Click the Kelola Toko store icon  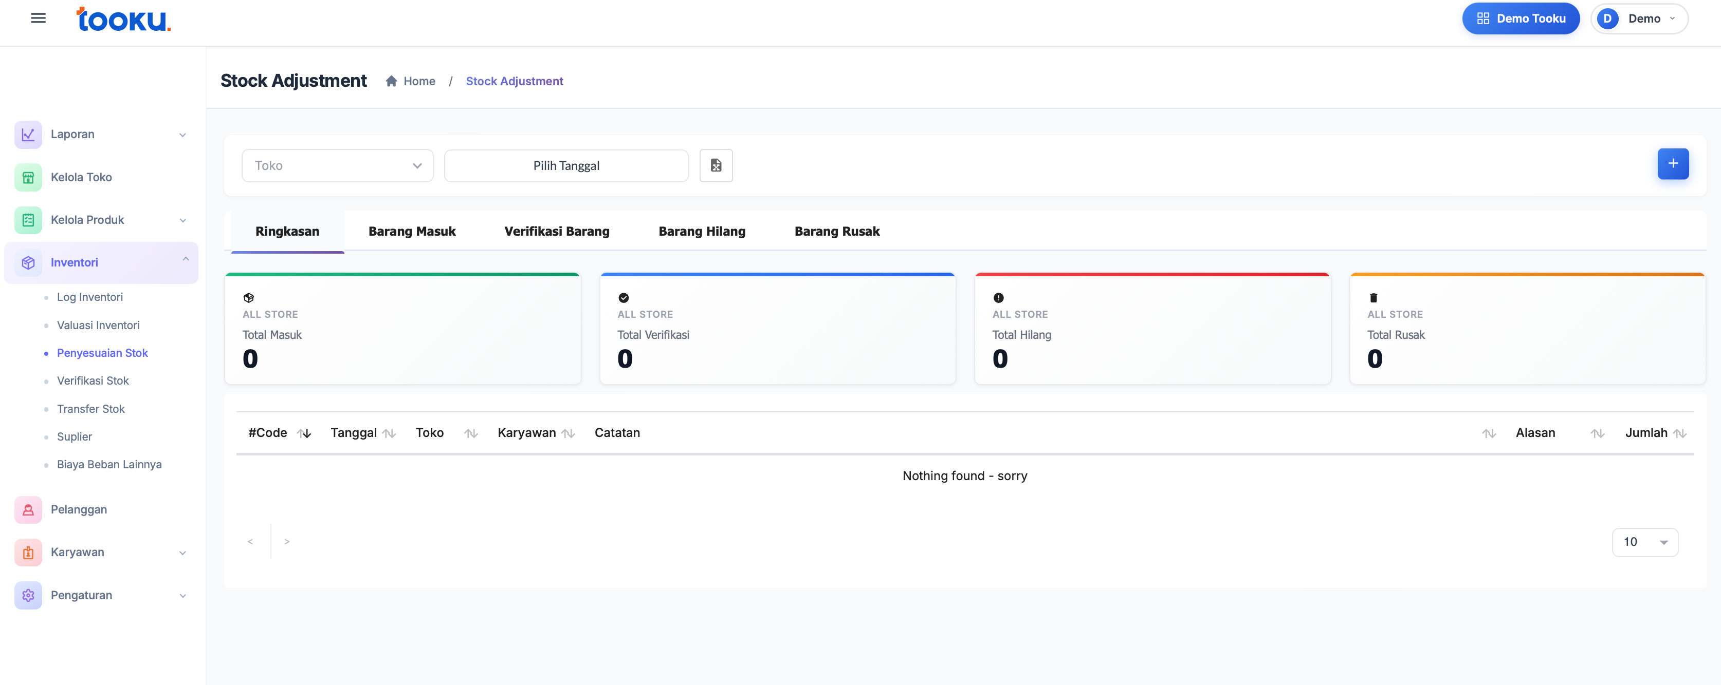point(28,178)
